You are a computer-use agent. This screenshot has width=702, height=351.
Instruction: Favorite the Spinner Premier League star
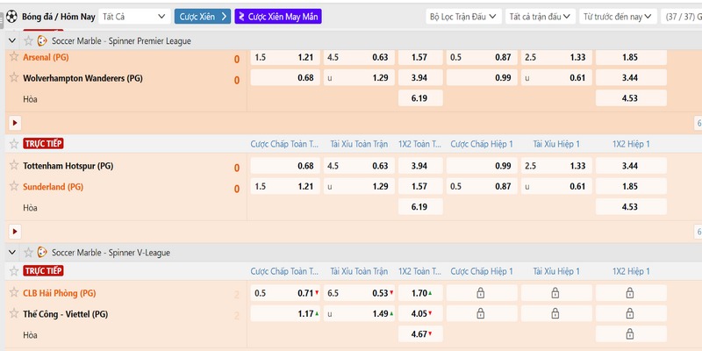tap(28, 40)
